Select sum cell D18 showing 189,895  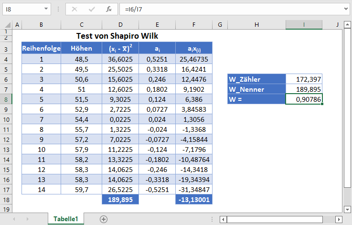(120, 200)
